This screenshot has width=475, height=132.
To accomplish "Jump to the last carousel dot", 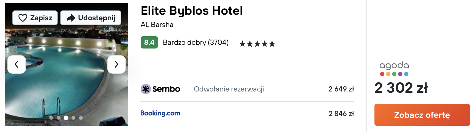I will coord(81,118).
